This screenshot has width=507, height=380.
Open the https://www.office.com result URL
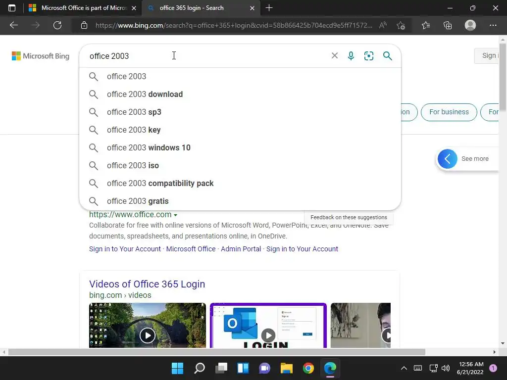click(130, 215)
